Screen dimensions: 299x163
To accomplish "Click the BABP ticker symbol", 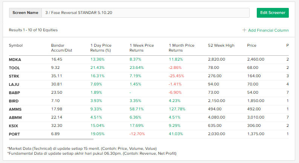I will [14, 93].
